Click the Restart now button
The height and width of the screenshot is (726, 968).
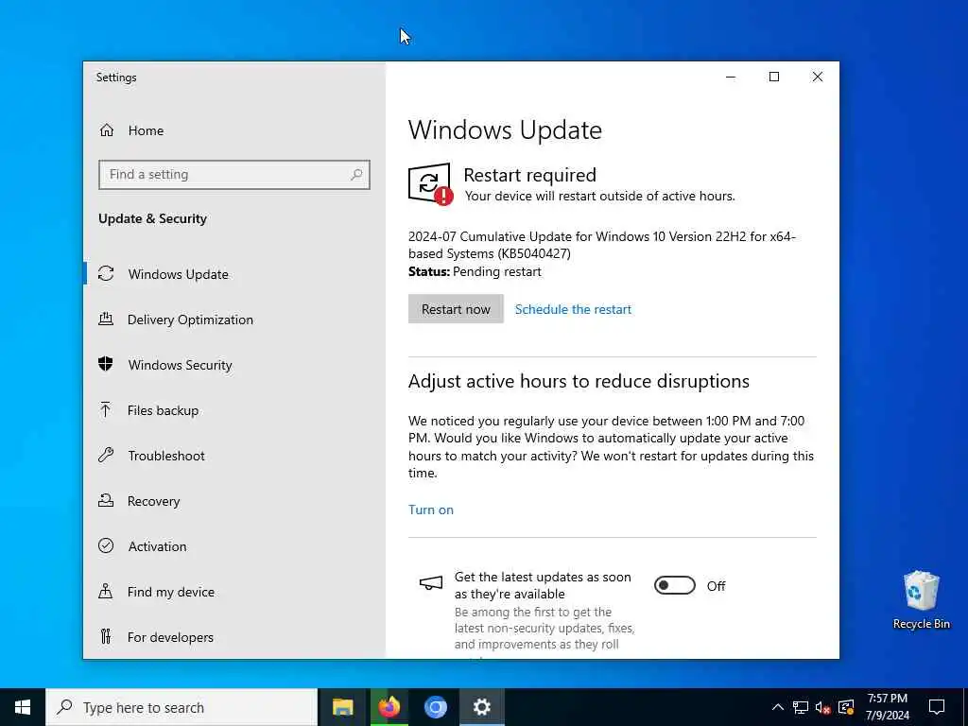[x=456, y=309]
